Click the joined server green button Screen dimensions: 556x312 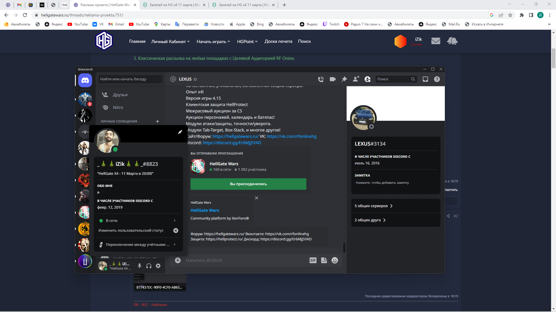coord(248,184)
